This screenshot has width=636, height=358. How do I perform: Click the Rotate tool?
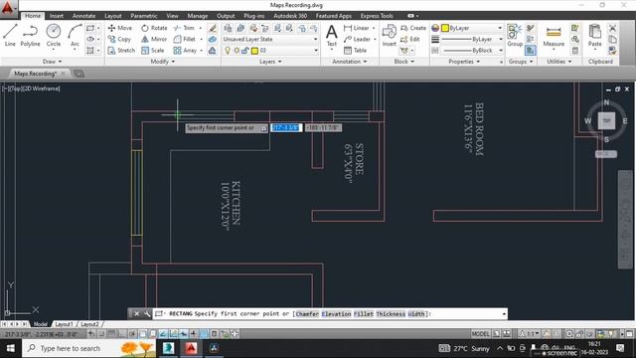pyautogui.click(x=154, y=28)
